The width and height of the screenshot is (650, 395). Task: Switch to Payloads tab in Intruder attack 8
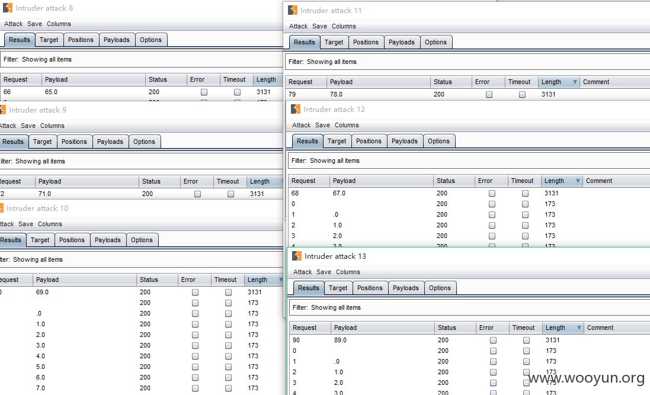(x=117, y=40)
